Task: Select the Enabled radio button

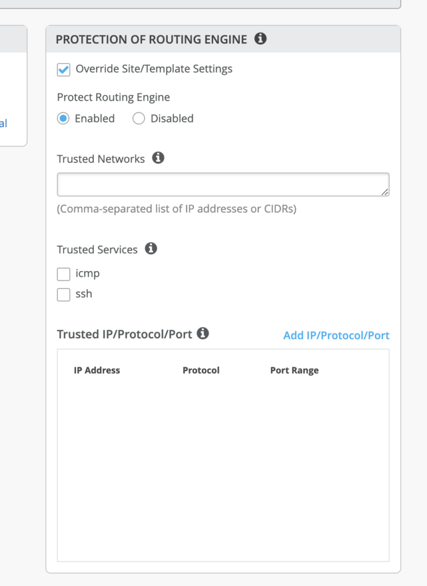Action: point(64,118)
